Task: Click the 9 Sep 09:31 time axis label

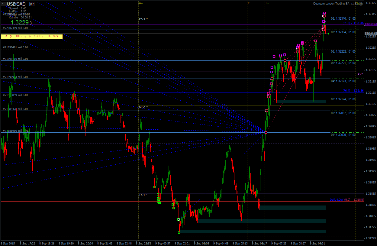Action: coord(318,243)
